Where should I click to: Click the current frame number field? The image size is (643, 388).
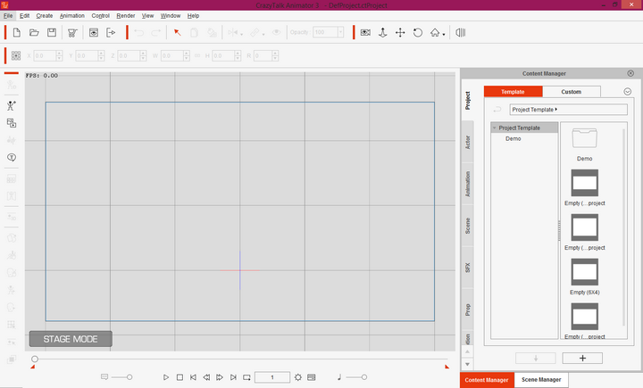point(272,377)
